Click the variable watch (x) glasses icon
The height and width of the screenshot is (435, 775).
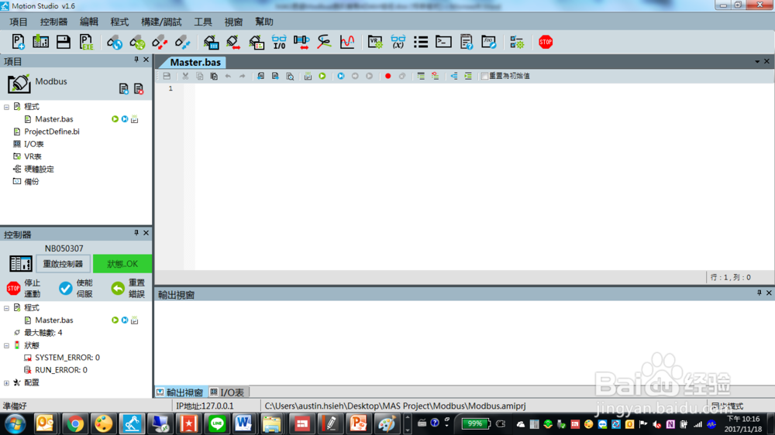coord(398,42)
